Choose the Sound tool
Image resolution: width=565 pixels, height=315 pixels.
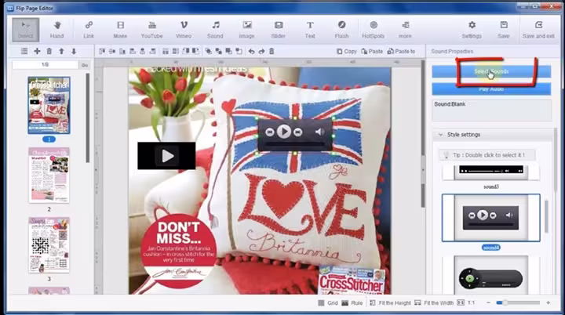coord(215,30)
